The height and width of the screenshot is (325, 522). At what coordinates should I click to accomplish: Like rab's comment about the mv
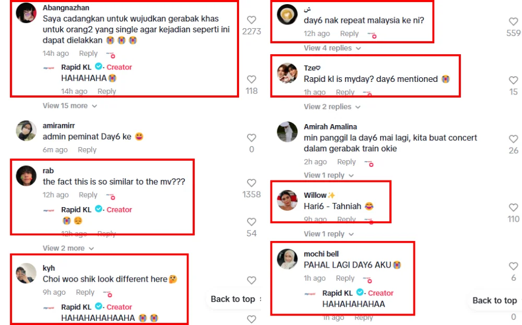click(252, 183)
